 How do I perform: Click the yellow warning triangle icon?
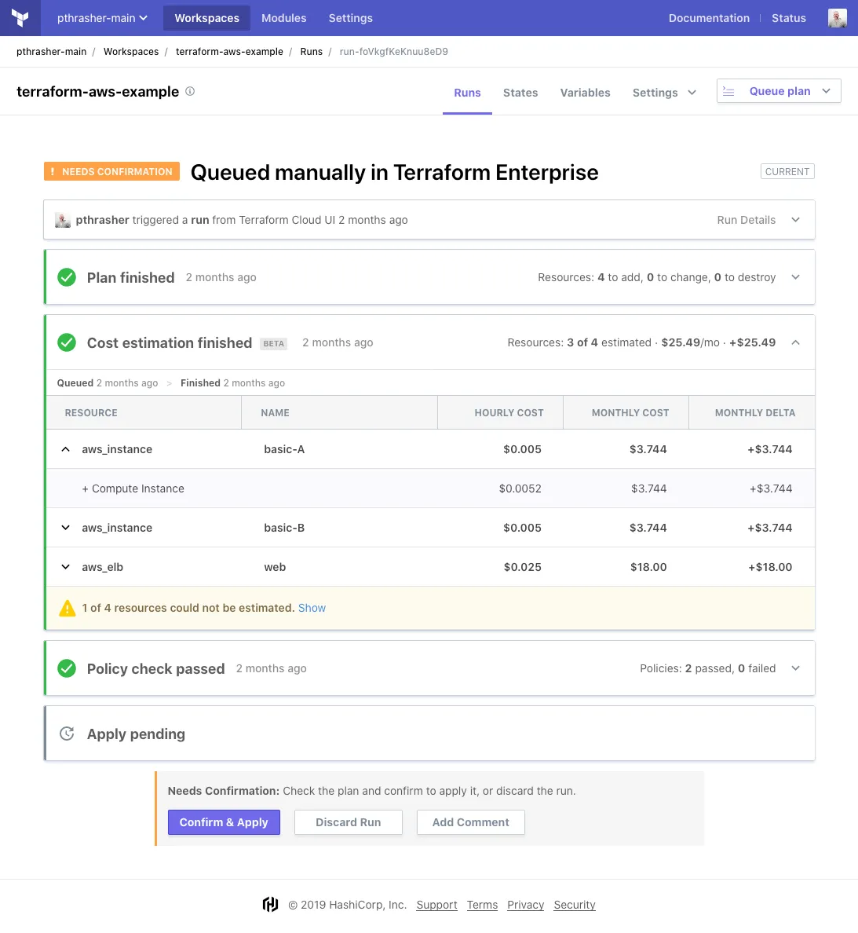pos(68,608)
